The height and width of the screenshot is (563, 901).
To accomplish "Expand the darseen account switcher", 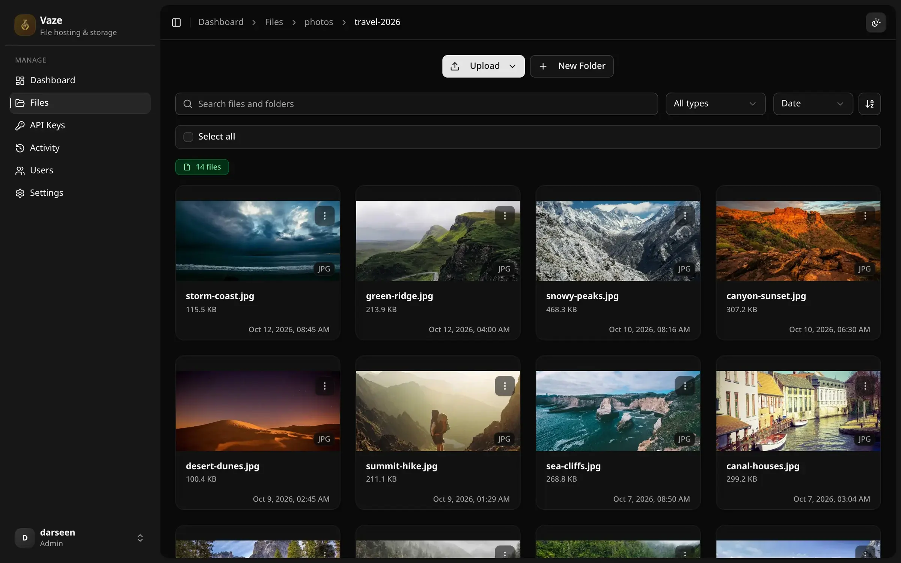I will point(140,538).
